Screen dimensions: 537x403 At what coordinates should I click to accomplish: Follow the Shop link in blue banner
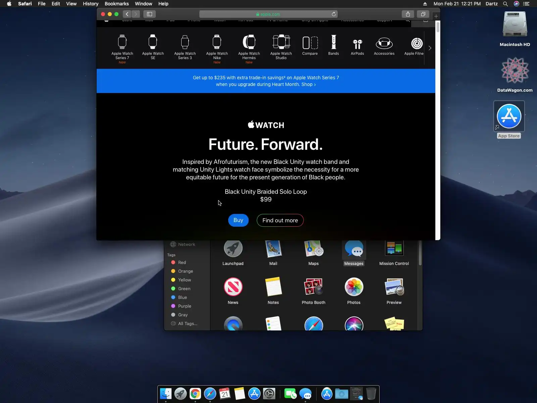click(x=308, y=84)
